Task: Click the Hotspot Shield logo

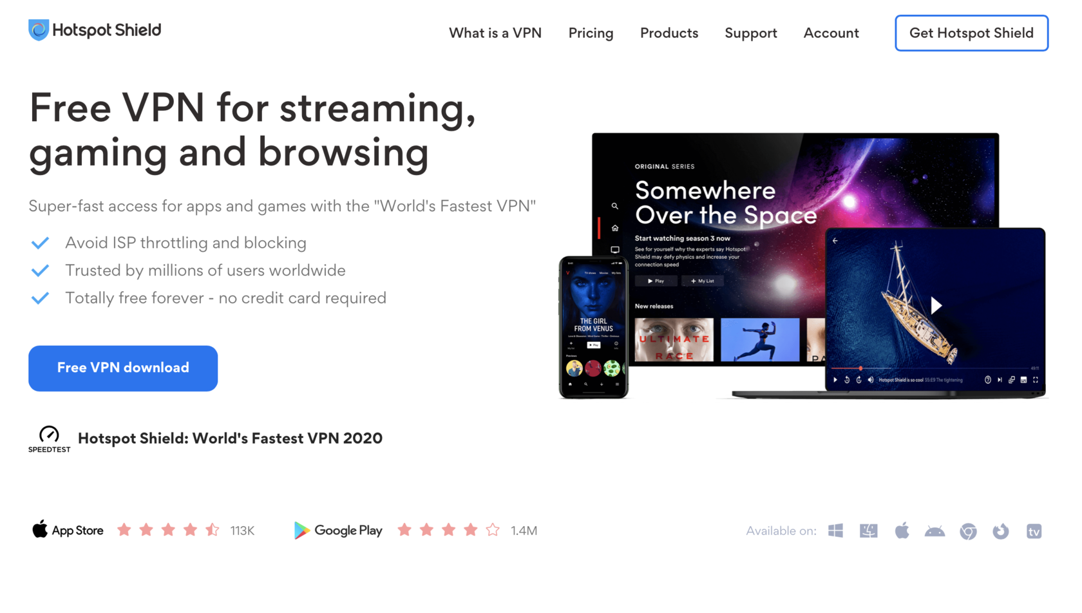Action: (95, 30)
